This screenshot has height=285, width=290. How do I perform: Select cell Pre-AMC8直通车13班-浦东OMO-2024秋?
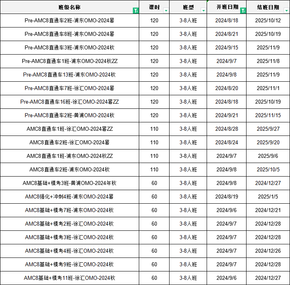point(69,75)
